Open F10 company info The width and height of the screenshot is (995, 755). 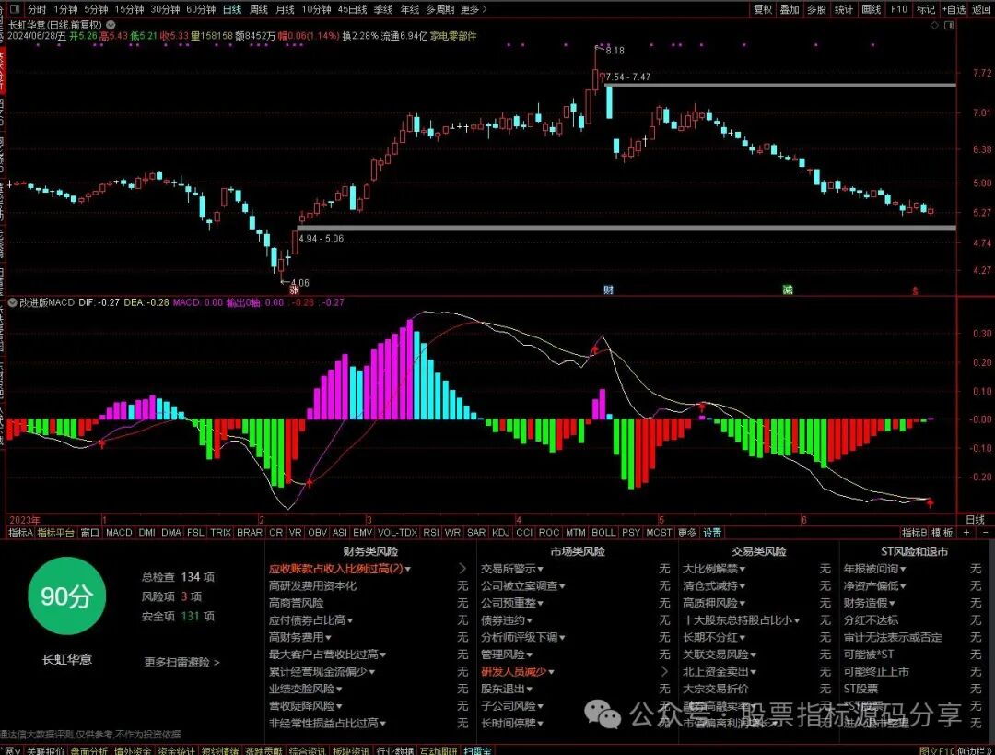(x=898, y=9)
